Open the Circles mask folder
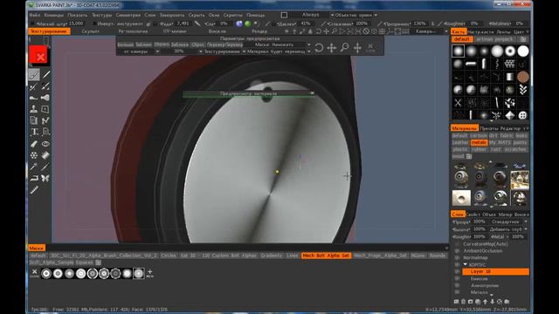This screenshot has height=314, width=559. coord(169,256)
